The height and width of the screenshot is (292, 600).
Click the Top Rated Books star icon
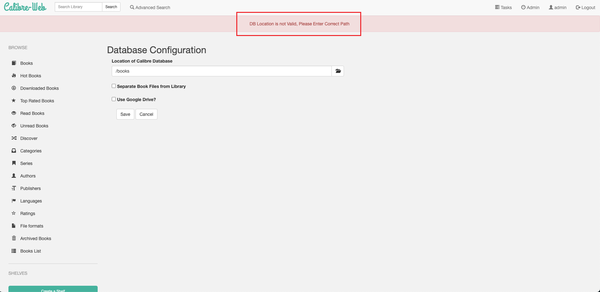(x=14, y=101)
